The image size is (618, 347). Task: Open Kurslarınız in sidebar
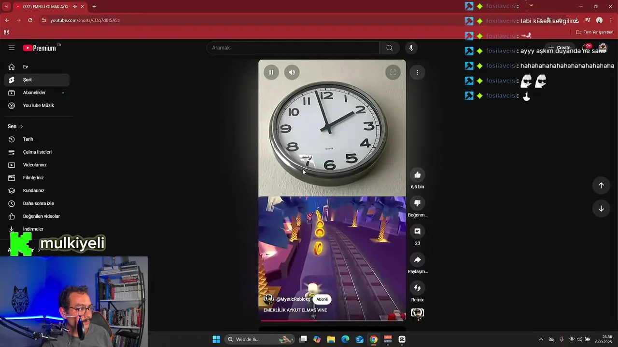(x=36, y=190)
